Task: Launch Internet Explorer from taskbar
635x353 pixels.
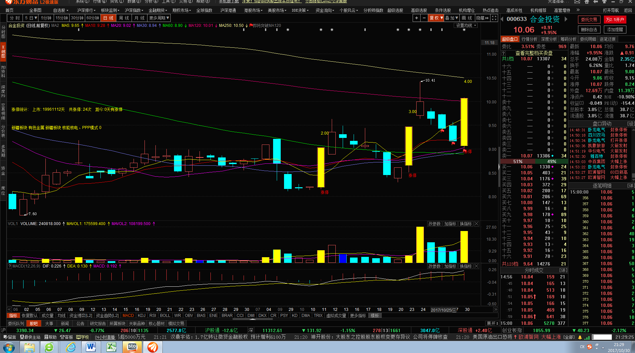Action: click(71, 347)
